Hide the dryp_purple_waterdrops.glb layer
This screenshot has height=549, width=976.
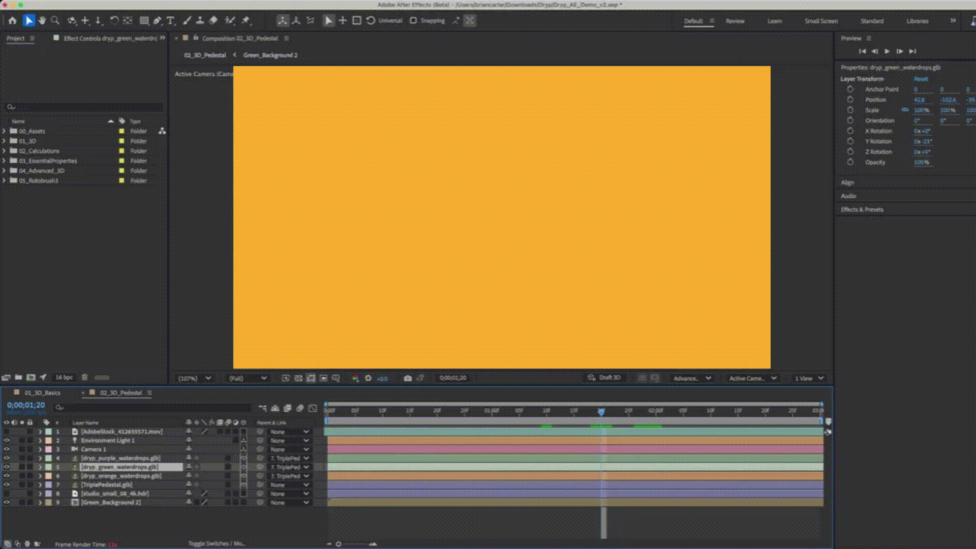(7, 458)
